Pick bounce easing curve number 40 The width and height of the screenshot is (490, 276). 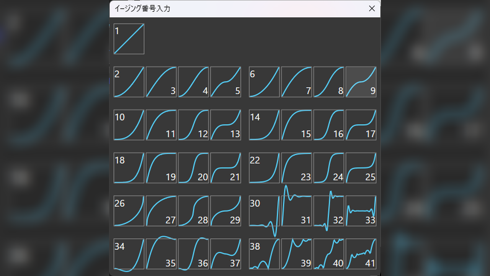[x=329, y=254]
